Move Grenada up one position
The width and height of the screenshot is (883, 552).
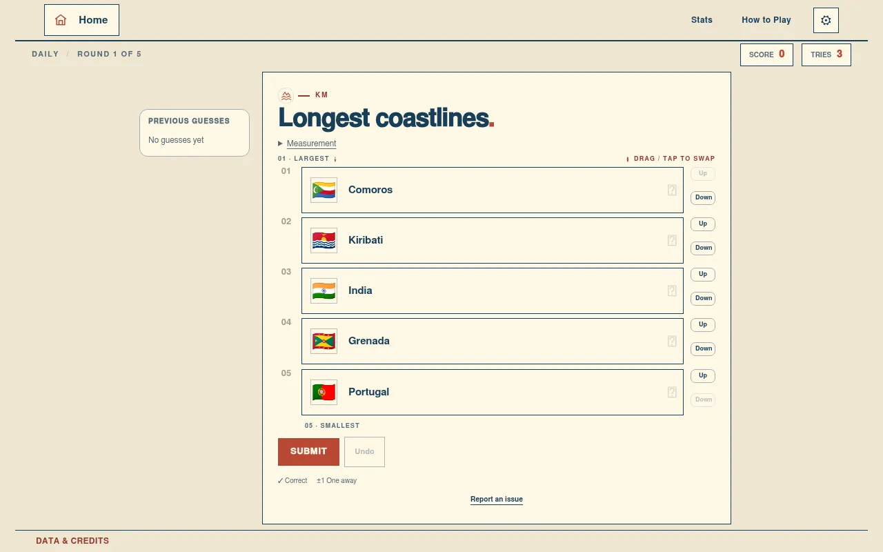tap(703, 324)
